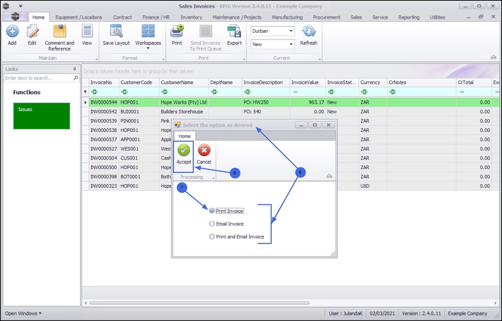Open the New status dropdown
This screenshot has width=502, height=321.
tap(273, 44)
